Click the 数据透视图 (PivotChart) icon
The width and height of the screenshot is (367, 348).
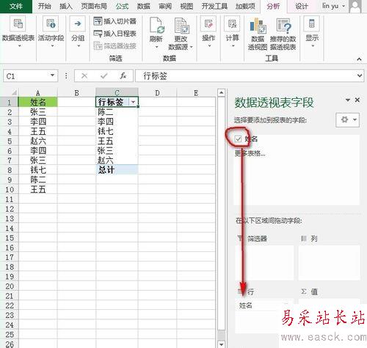pyautogui.click(x=258, y=26)
